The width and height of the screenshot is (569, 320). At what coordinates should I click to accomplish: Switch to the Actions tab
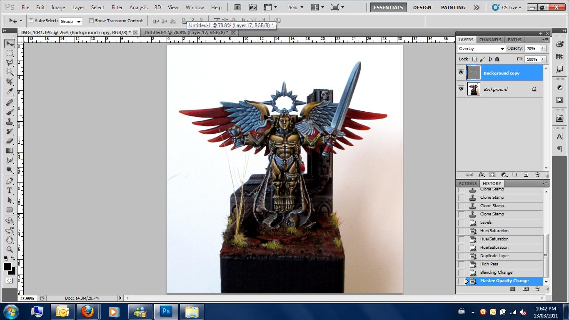[467, 183]
